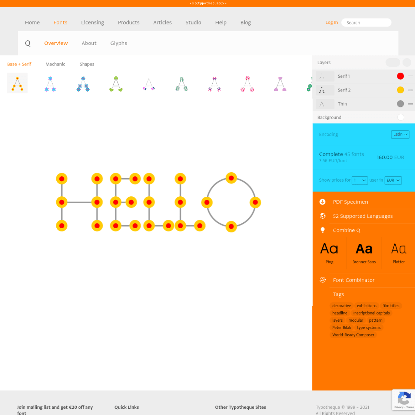Click the Font Combinator icon
This screenshot has height=415, width=415.
pos(322,280)
